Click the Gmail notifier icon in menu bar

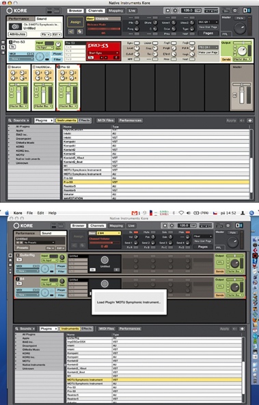pos(135,213)
